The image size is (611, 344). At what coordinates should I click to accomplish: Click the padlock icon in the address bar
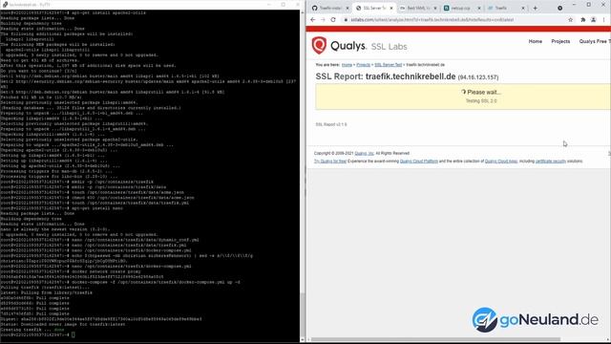346,19
